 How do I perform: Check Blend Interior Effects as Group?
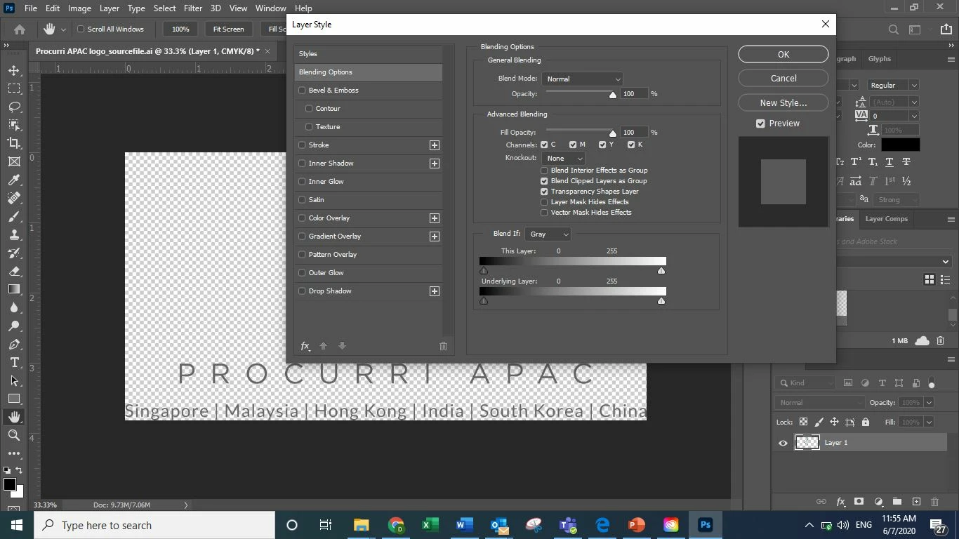544,171
